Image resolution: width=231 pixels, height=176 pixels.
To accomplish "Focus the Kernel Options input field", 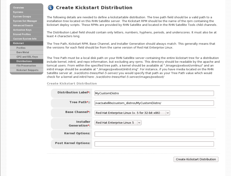I will click(154, 134).
